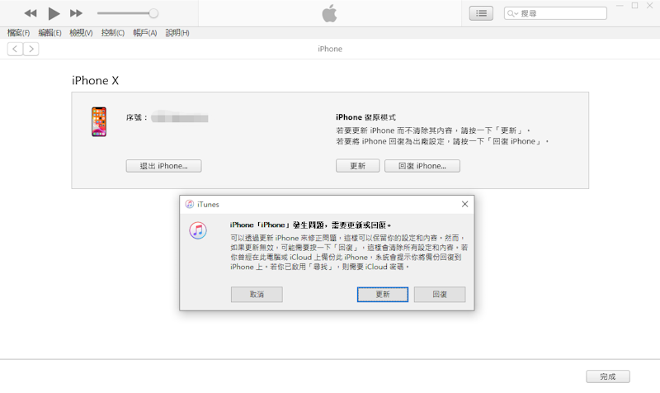
Task: Click the iTunes music note dialog icon
Action: 198,231
